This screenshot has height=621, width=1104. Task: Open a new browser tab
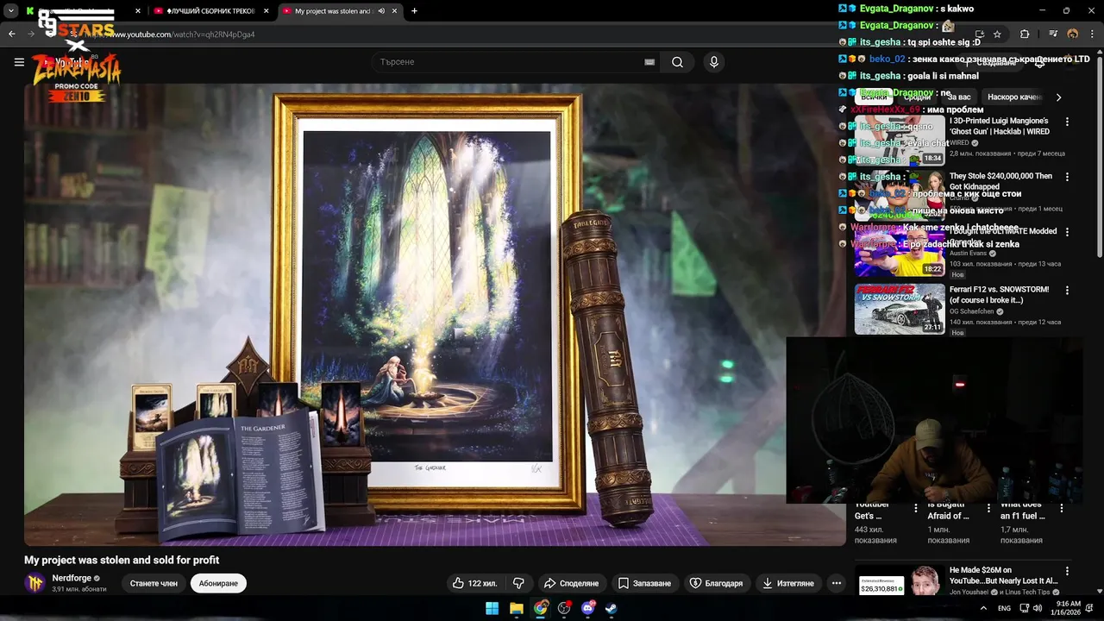coord(414,11)
